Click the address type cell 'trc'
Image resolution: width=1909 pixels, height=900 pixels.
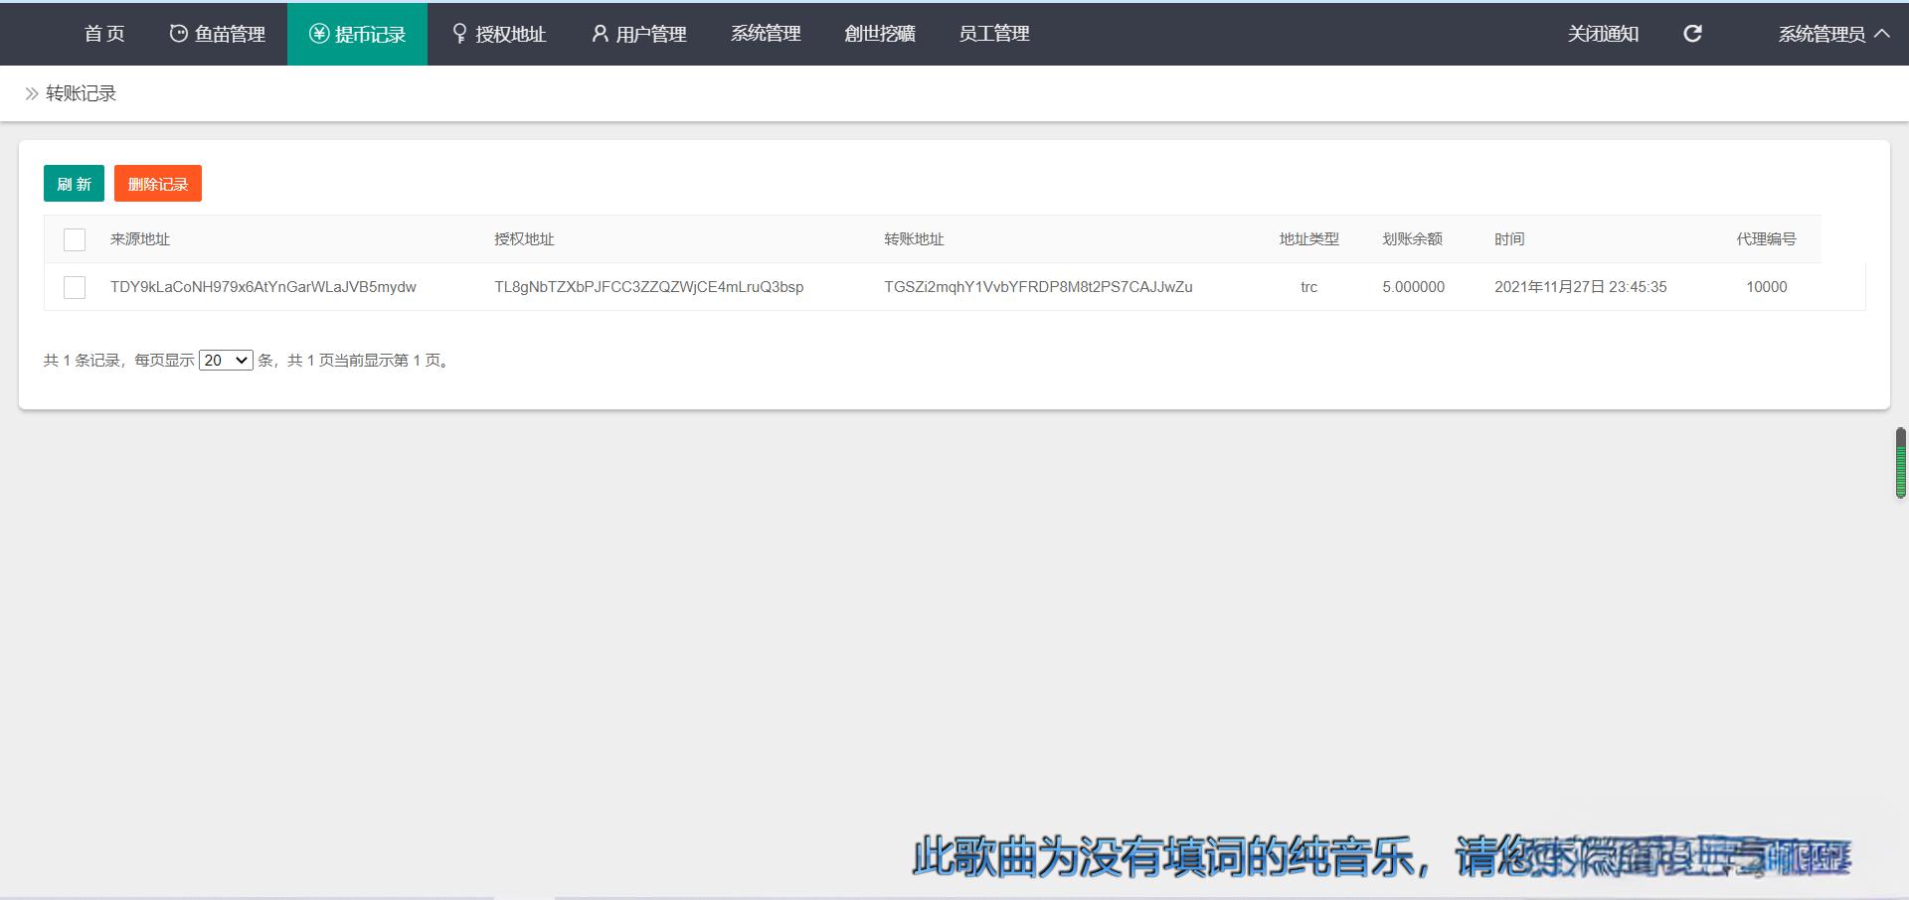pyautogui.click(x=1308, y=287)
